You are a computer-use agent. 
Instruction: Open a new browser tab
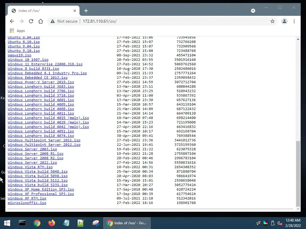pos(86,11)
